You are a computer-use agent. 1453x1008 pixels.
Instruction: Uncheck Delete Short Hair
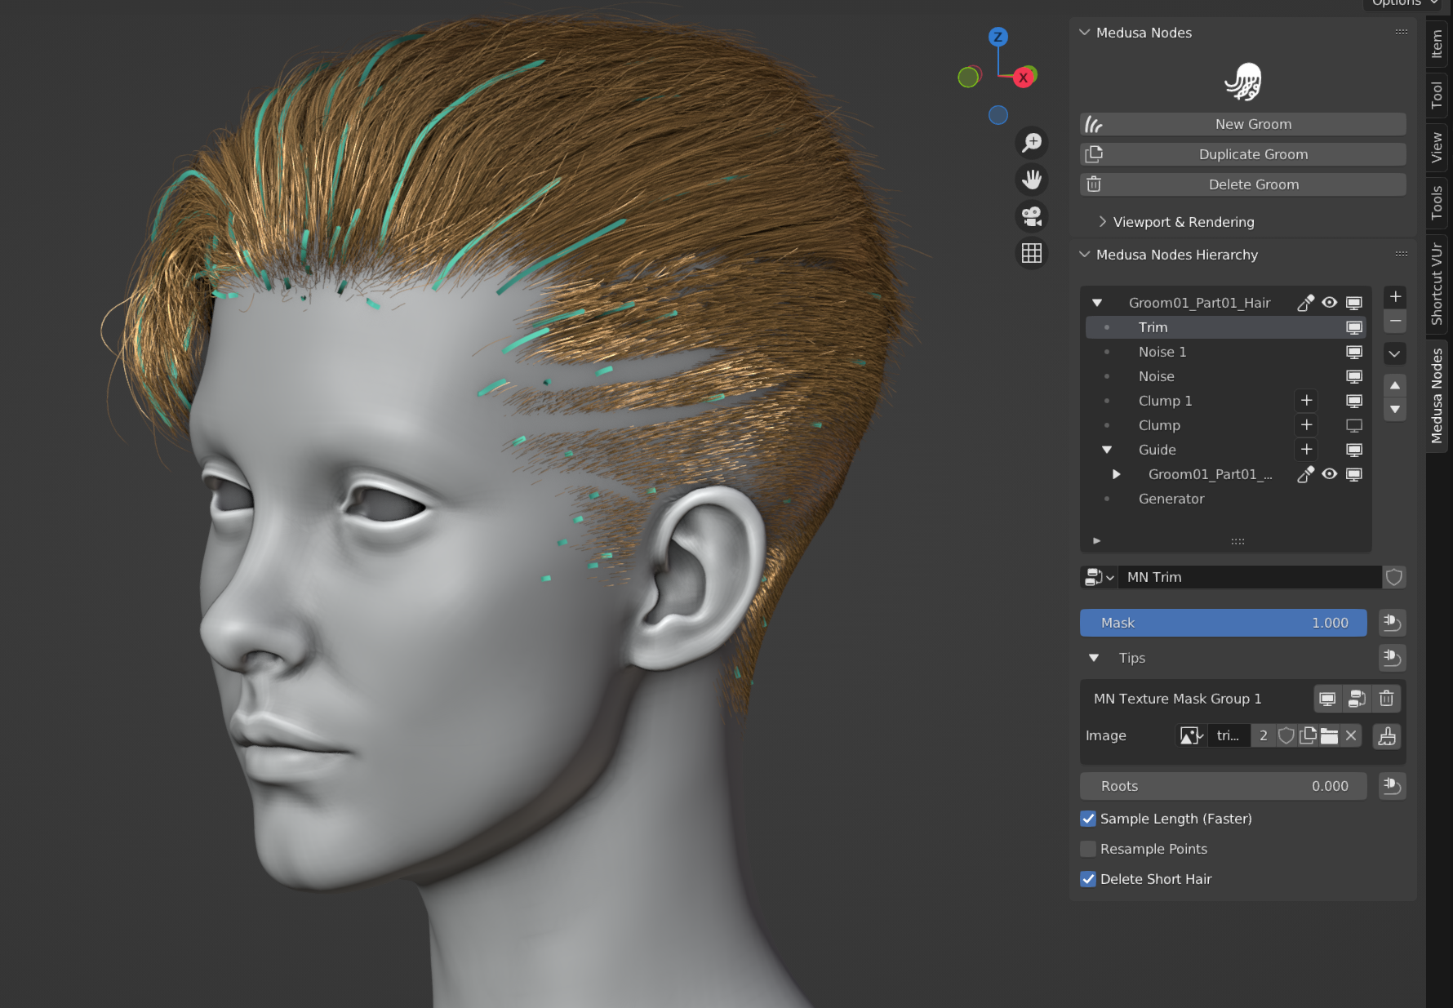click(1088, 879)
